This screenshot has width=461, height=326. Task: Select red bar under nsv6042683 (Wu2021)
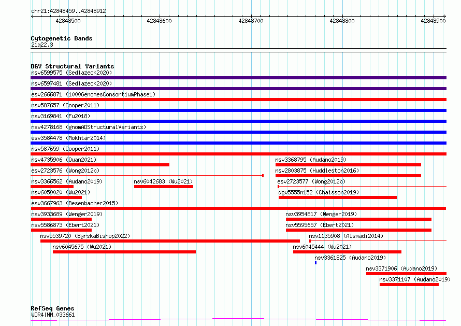pyautogui.click(x=164, y=187)
